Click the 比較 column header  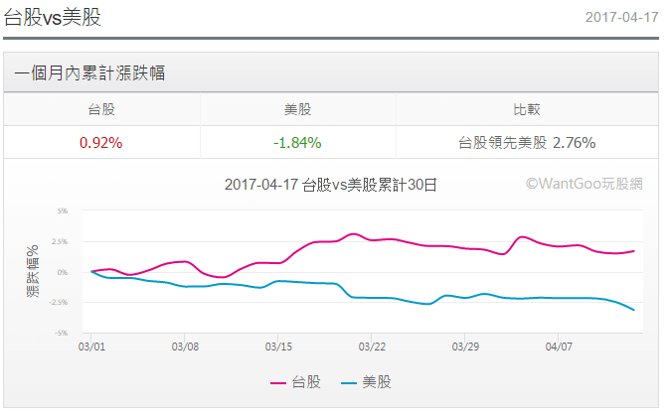[527, 110]
